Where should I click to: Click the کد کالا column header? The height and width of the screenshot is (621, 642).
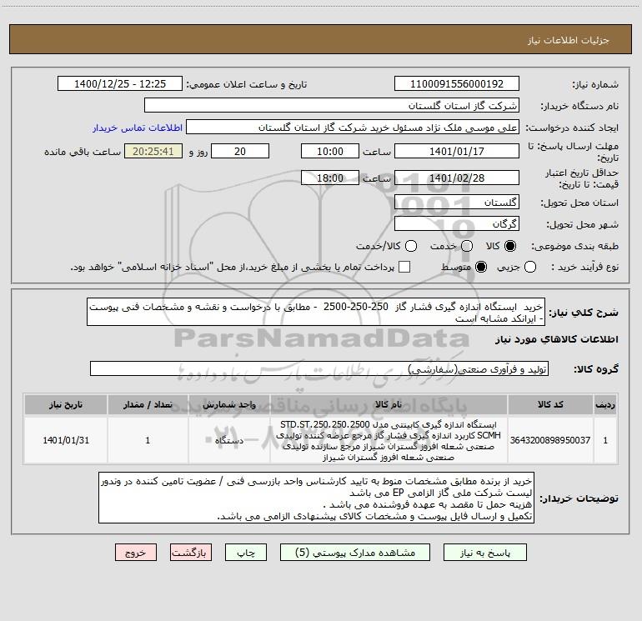click(x=550, y=404)
